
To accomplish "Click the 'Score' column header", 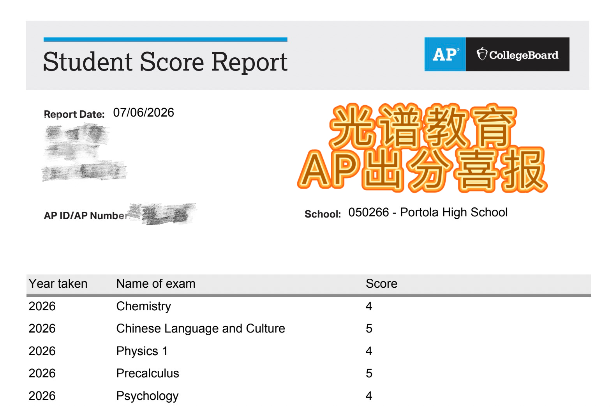I will (x=381, y=284).
